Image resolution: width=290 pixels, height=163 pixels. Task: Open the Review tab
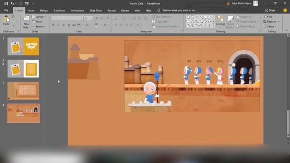(125, 10)
